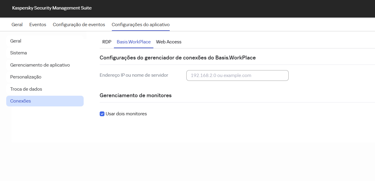This screenshot has width=375, height=181.
Task: Open Gerenciamento de aplicativo settings
Action: coord(40,65)
